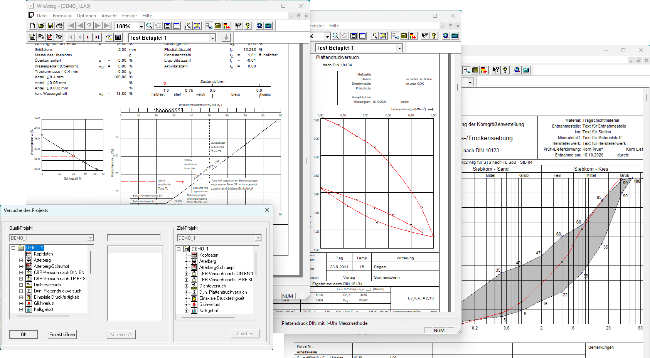Close Versuche des Projekts dialog

coord(267,210)
